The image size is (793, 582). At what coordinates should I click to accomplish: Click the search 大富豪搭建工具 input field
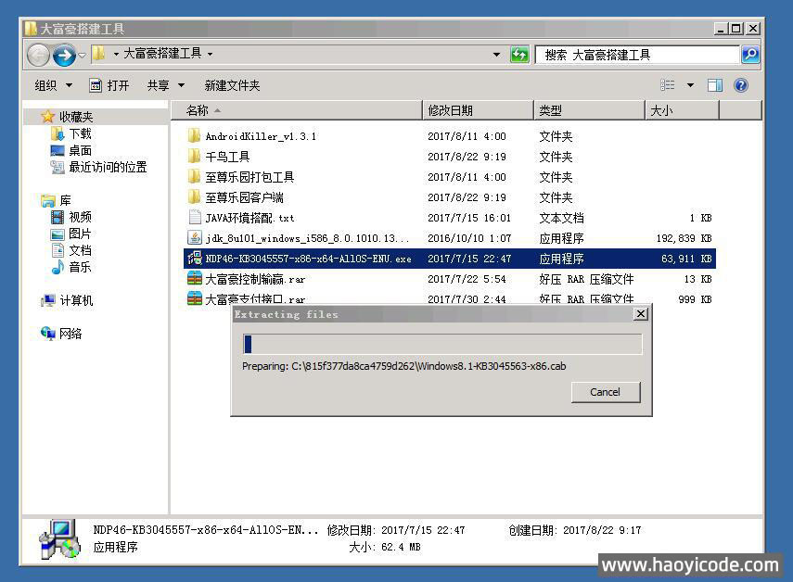(640, 55)
